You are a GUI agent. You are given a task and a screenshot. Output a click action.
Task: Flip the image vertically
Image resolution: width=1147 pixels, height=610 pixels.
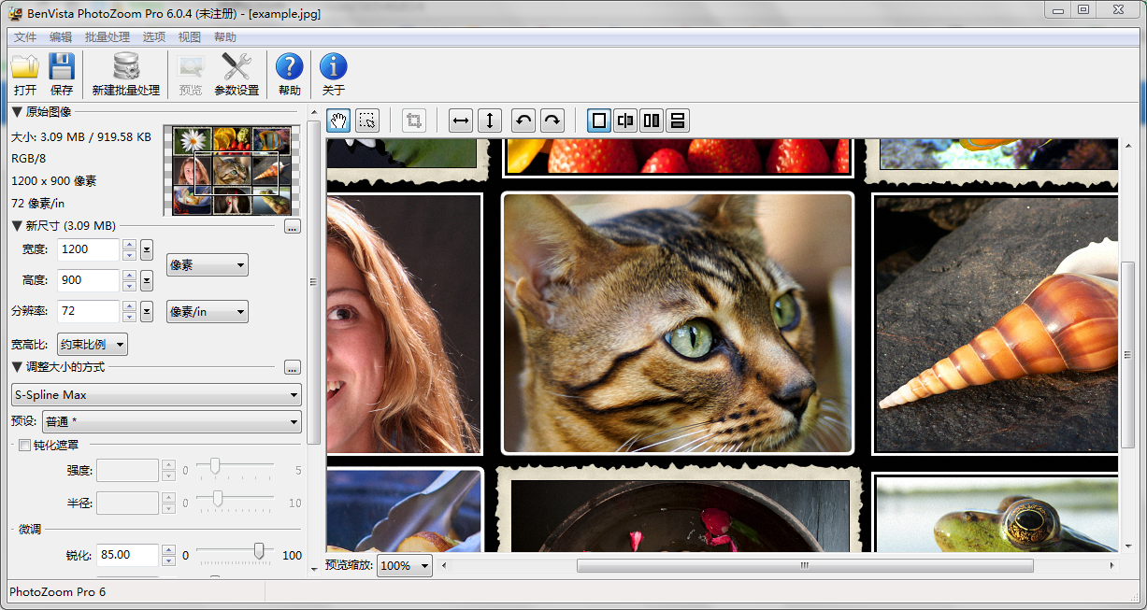tap(491, 121)
